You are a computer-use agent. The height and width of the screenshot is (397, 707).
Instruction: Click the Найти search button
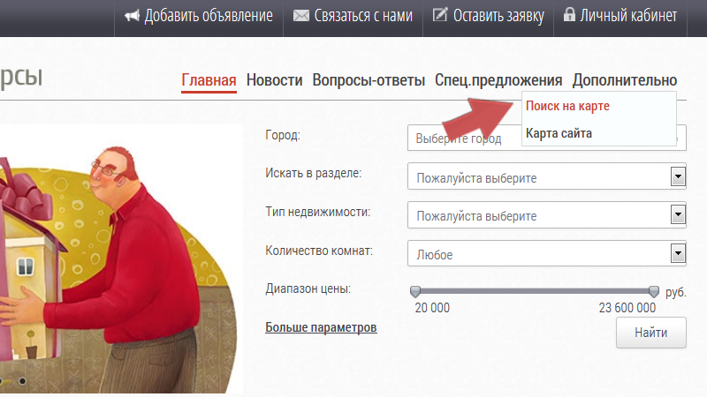(651, 333)
